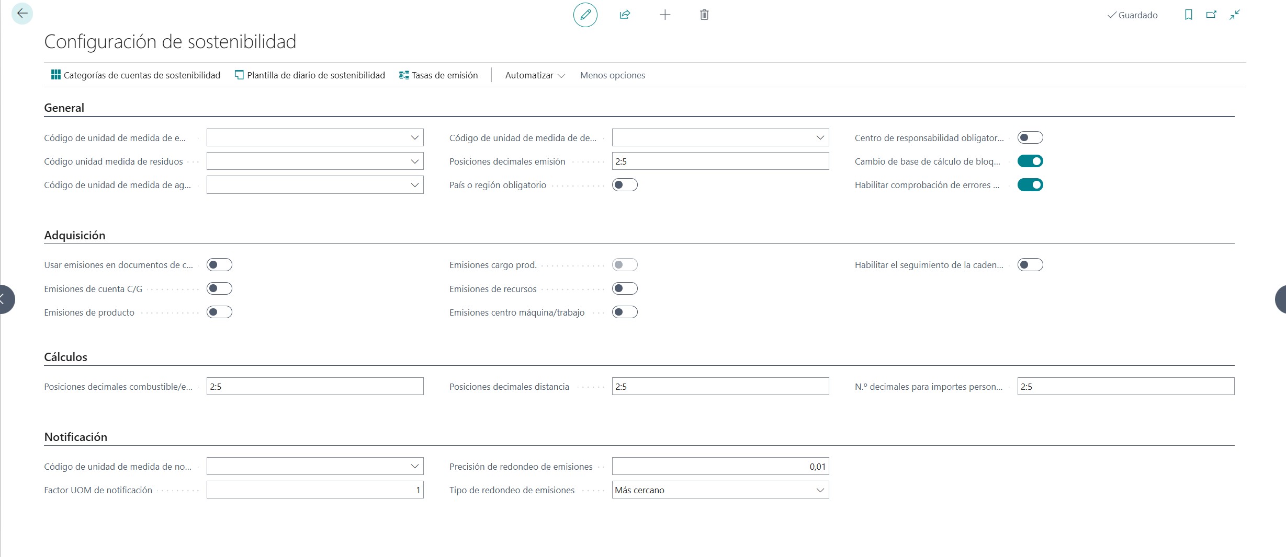Click Posiciones decimales distancia field
1286x557 pixels.
[x=720, y=386]
